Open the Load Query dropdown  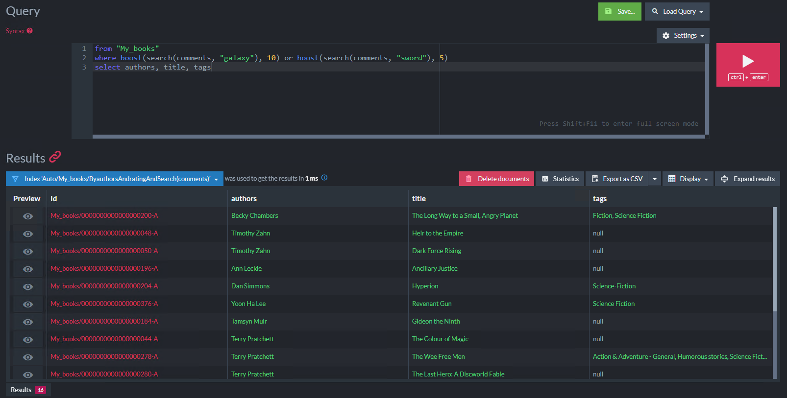pos(677,11)
